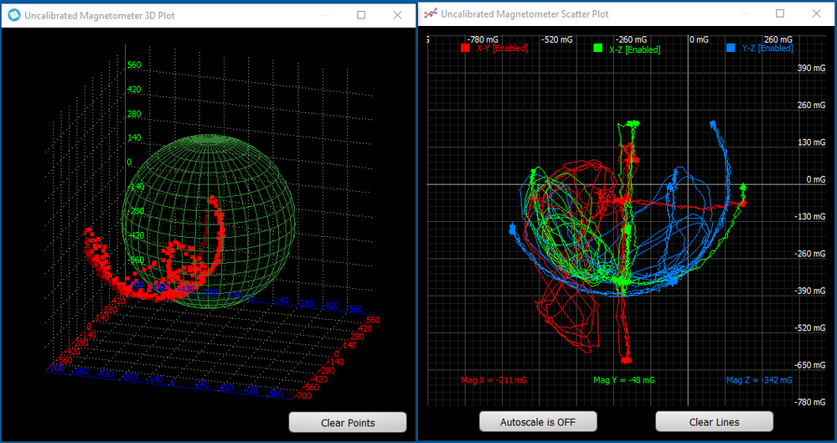Click the green X-Z legend color square
The height and width of the screenshot is (443, 837).
coord(598,48)
